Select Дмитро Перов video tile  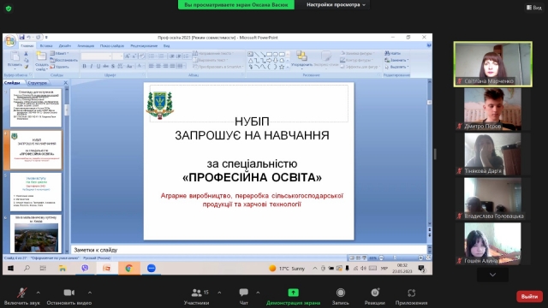(x=493, y=109)
